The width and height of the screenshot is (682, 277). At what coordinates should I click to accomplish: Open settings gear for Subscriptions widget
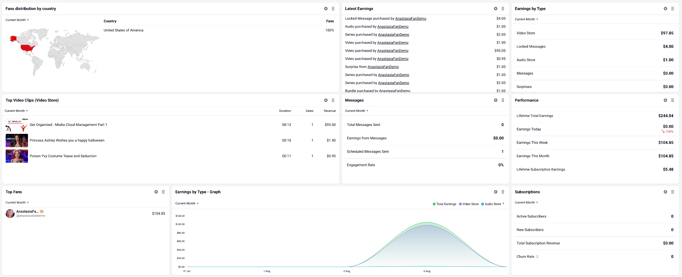tap(665, 192)
